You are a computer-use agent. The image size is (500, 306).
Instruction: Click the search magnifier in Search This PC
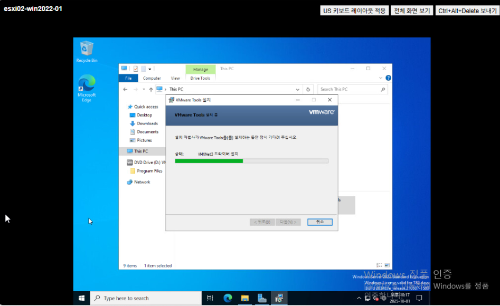[383, 90]
